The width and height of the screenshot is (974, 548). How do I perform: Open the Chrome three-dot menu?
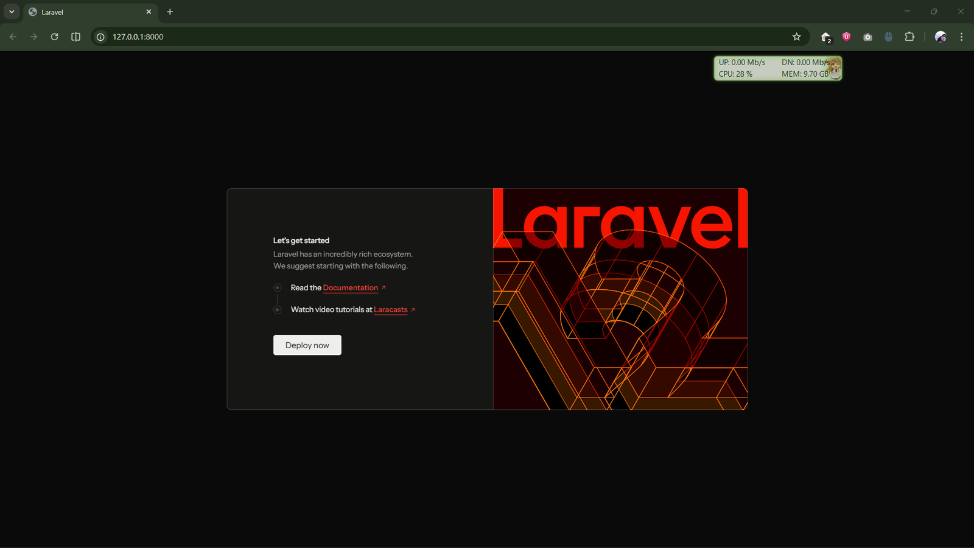click(961, 37)
